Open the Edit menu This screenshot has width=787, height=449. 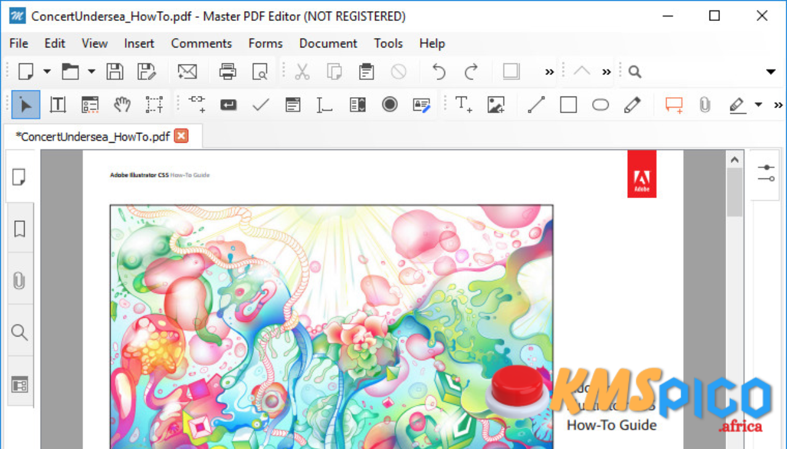click(x=55, y=43)
